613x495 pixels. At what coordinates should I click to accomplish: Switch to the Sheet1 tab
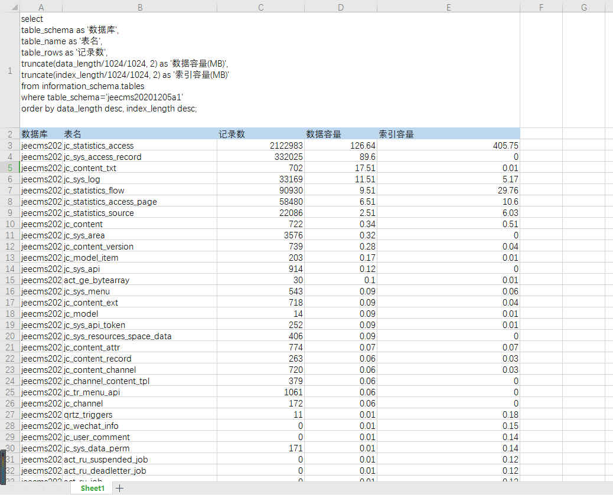click(x=92, y=488)
